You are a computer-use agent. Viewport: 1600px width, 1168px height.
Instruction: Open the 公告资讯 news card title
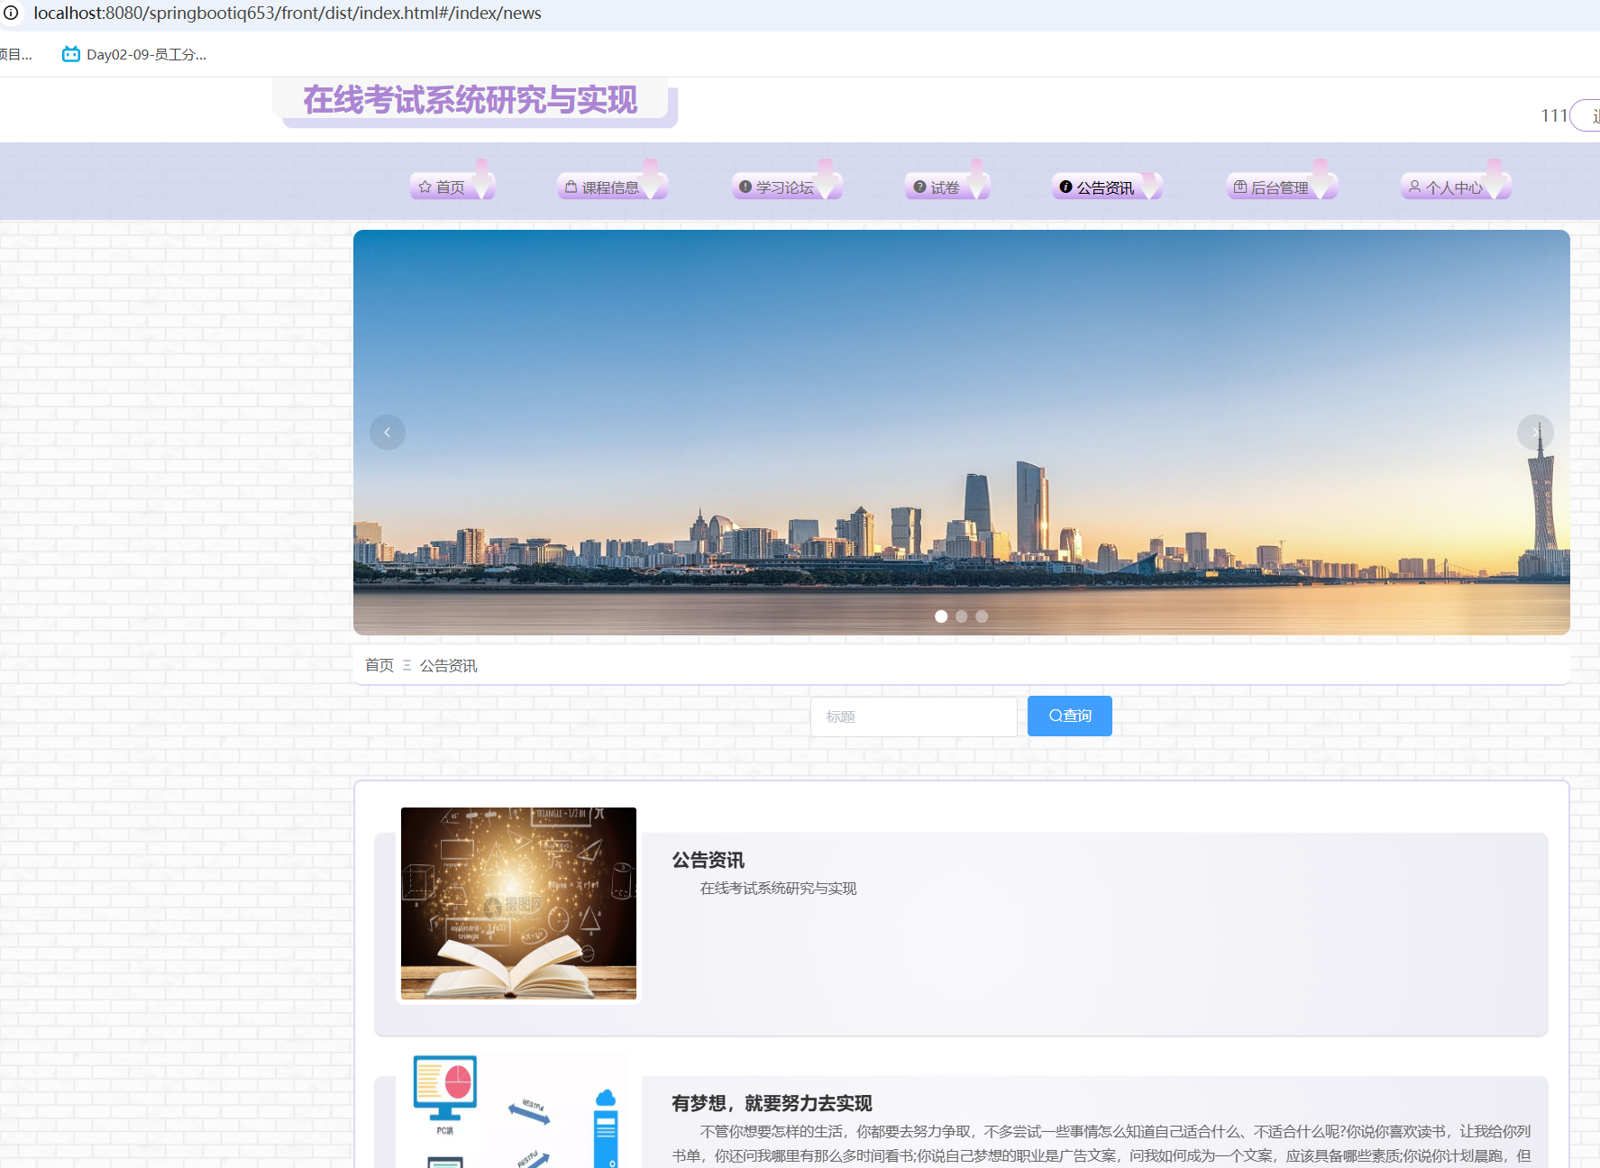(709, 860)
